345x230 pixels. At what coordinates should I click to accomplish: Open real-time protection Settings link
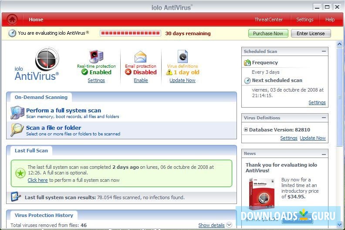coord(96,80)
